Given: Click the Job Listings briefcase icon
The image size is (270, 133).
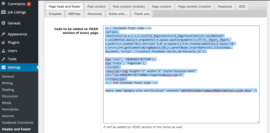Looking at the screenshot, I should coord(3,12).
